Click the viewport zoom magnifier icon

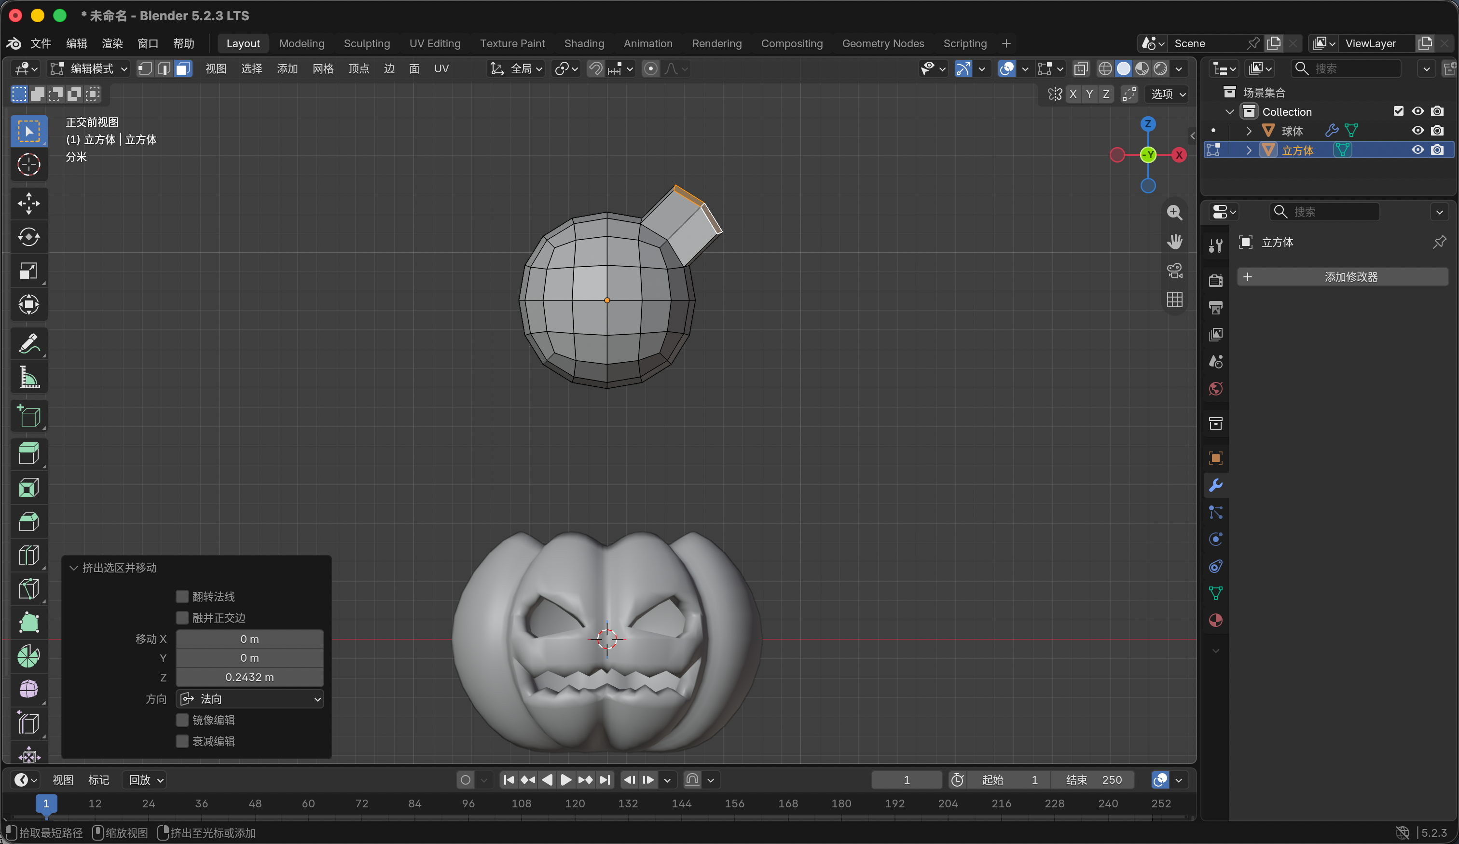click(x=1174, y=213)
